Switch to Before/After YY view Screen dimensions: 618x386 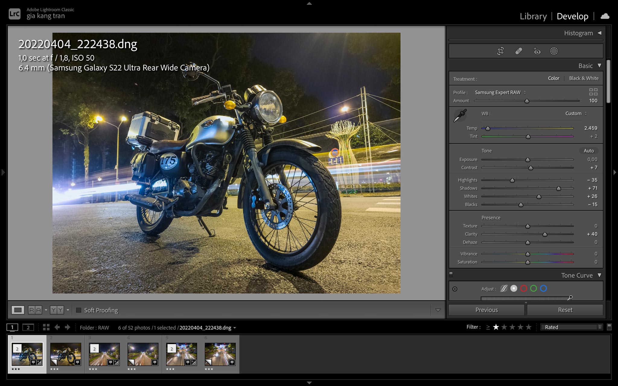pos(57,310)
